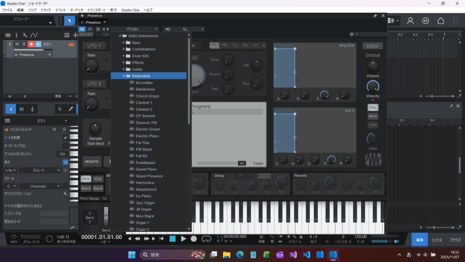Click the record arm button on piano track

[x=31, y=44]
